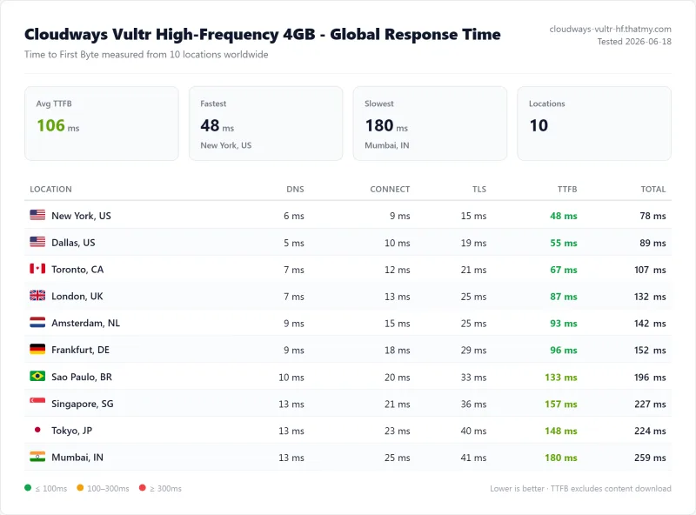The width and height of the screenshot is (696, 515).
Task: Click the Lower is better footer note
Action: pos(580,488)
